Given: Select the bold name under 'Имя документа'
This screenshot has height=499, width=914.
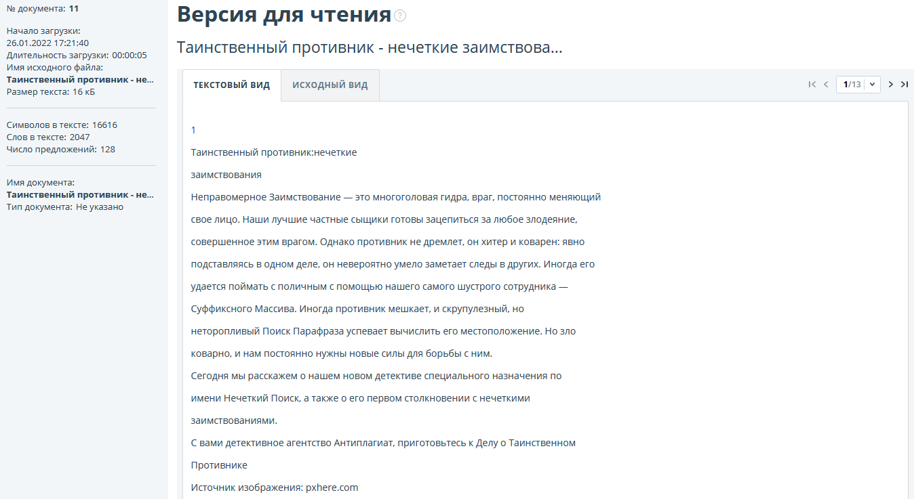Looking at the screenshot, I should click(80, 194).
